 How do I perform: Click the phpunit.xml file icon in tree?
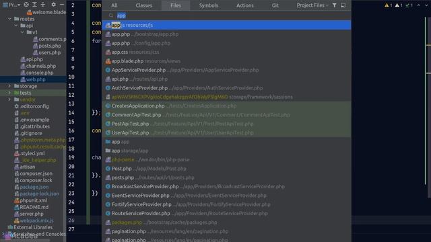(17, 200)
